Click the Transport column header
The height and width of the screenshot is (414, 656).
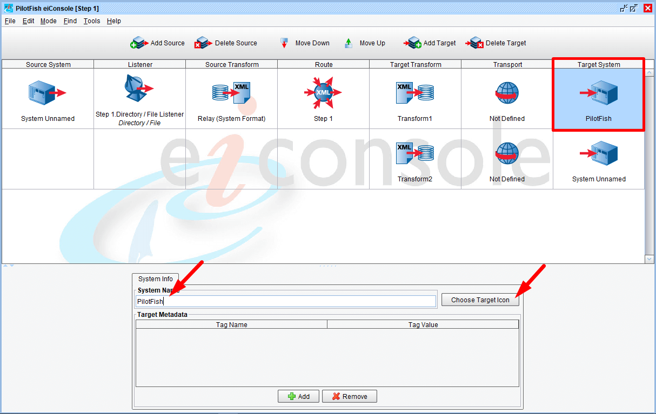pos(507,64)
